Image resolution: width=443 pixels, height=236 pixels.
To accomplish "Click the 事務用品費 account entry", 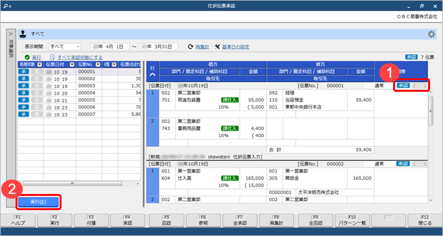I will [x=189, y=128].
